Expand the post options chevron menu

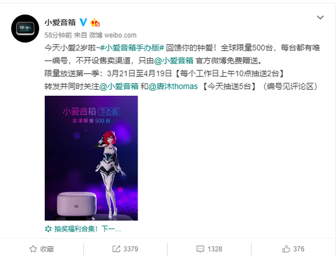pyautogui.click(x=320, y=18)
